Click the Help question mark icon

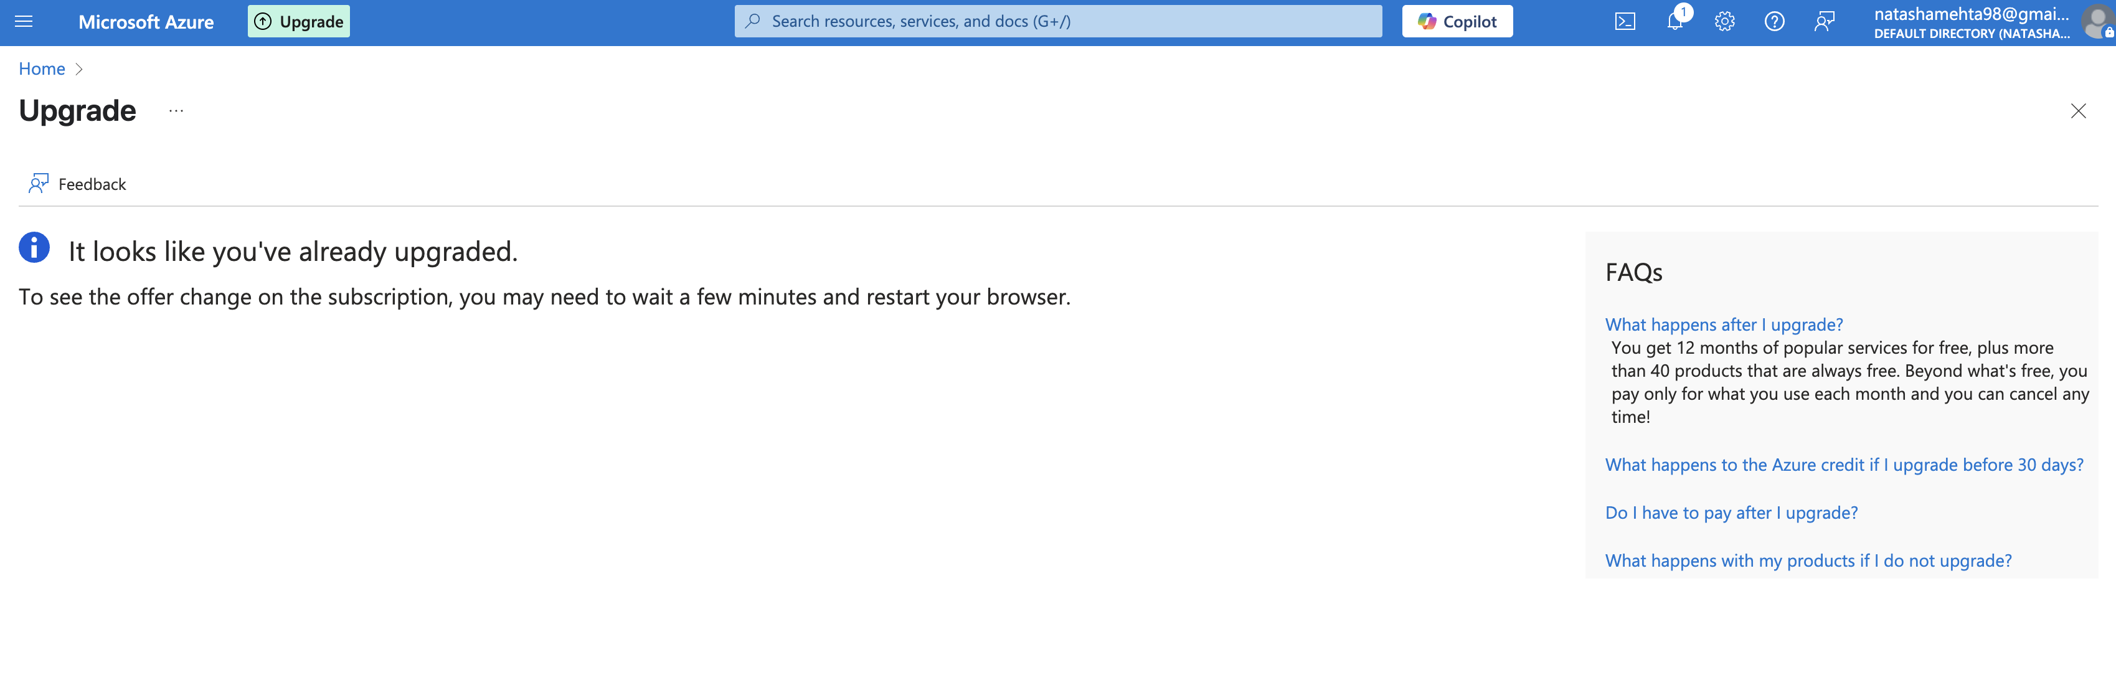click(1774, 22)
